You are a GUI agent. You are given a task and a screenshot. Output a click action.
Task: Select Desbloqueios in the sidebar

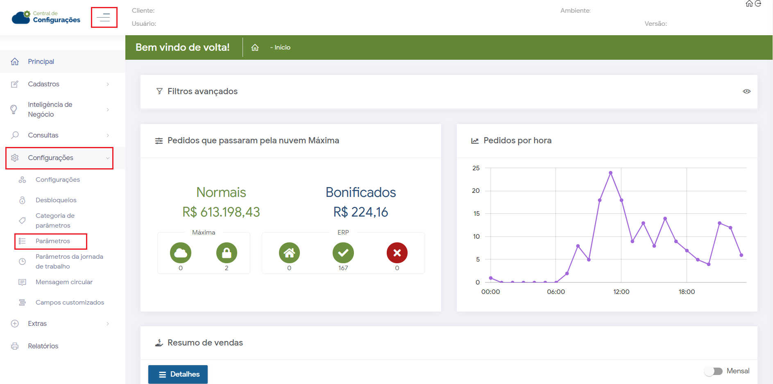pyautogui.click(x=56, y=200)
